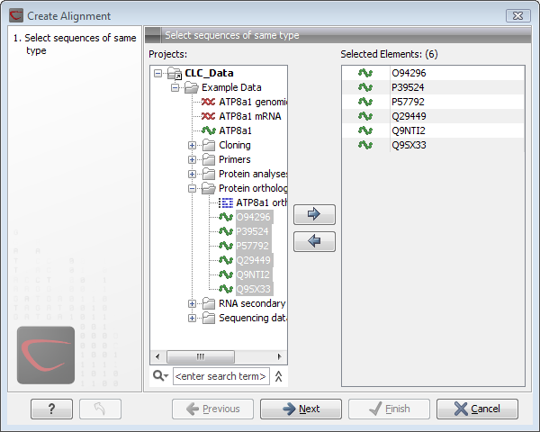This screenshot has height=432, width=540.
Task: Click the ATP8a1 protein sequence icon
Action: tap(209, 130)
